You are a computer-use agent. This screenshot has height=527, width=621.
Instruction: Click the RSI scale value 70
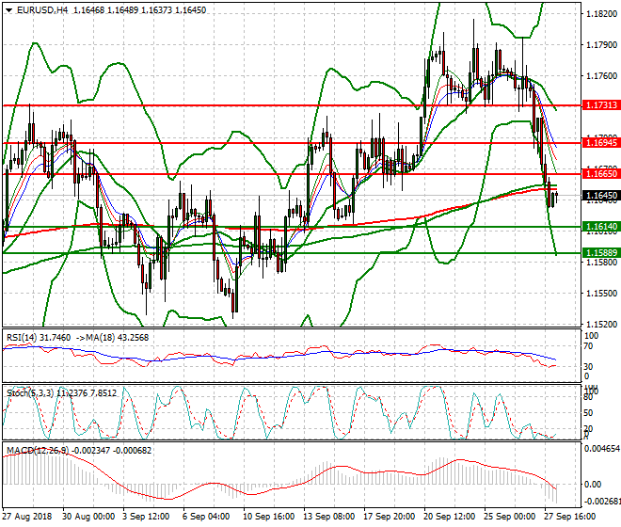(588, 346)
